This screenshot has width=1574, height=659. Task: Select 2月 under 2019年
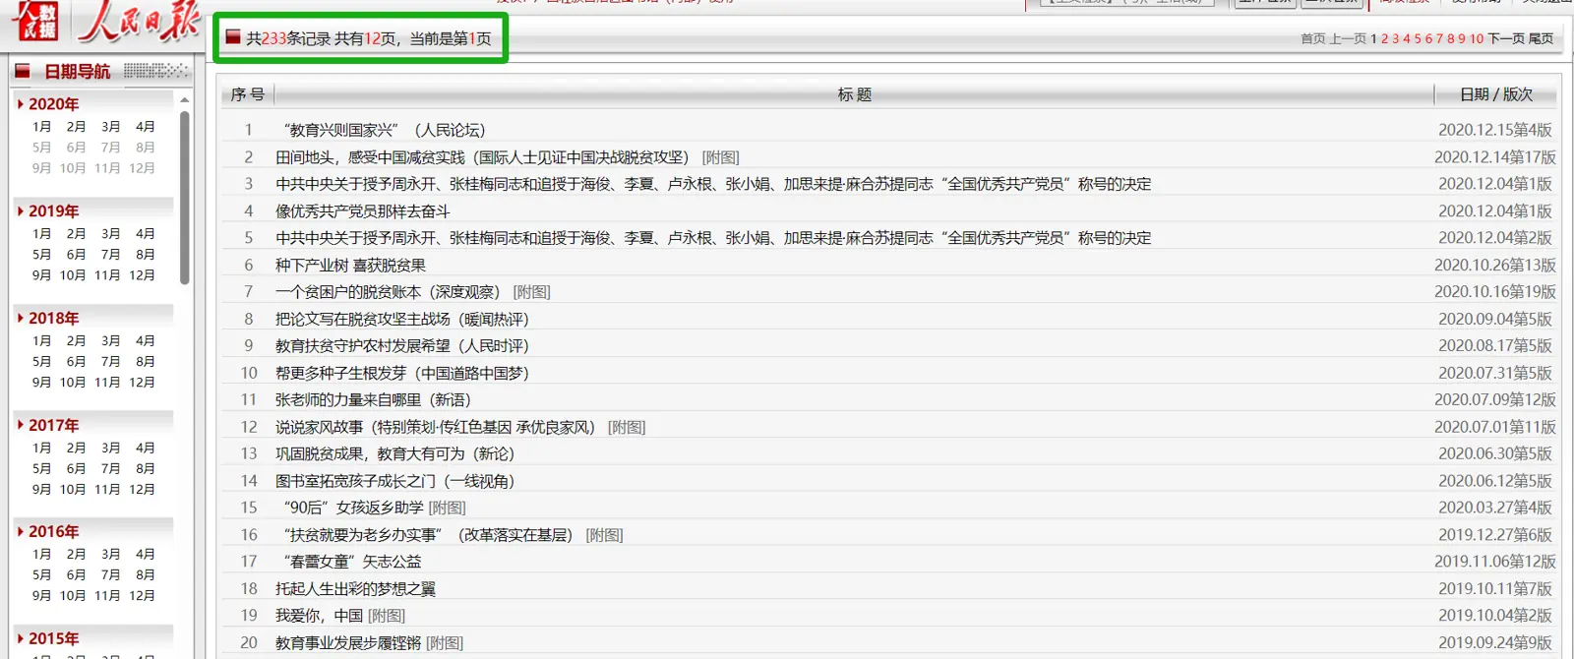coord(76,234)
